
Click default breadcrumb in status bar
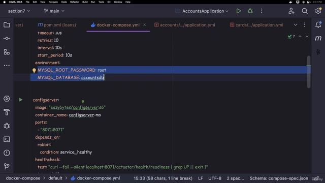pos(55,178)
